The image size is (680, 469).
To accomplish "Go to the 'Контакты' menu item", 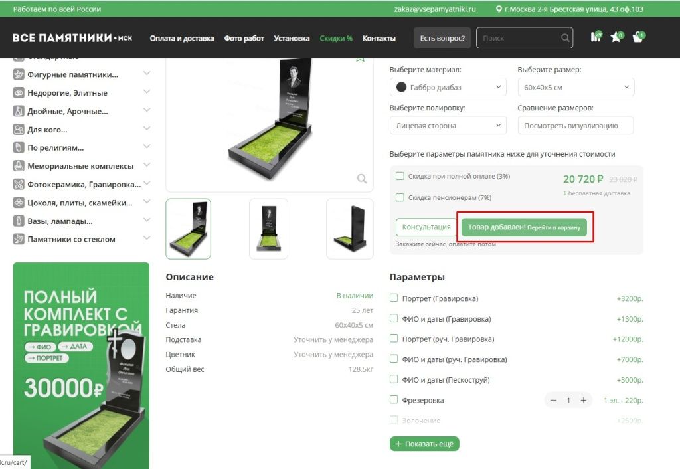I will click(x=379, y=38).
